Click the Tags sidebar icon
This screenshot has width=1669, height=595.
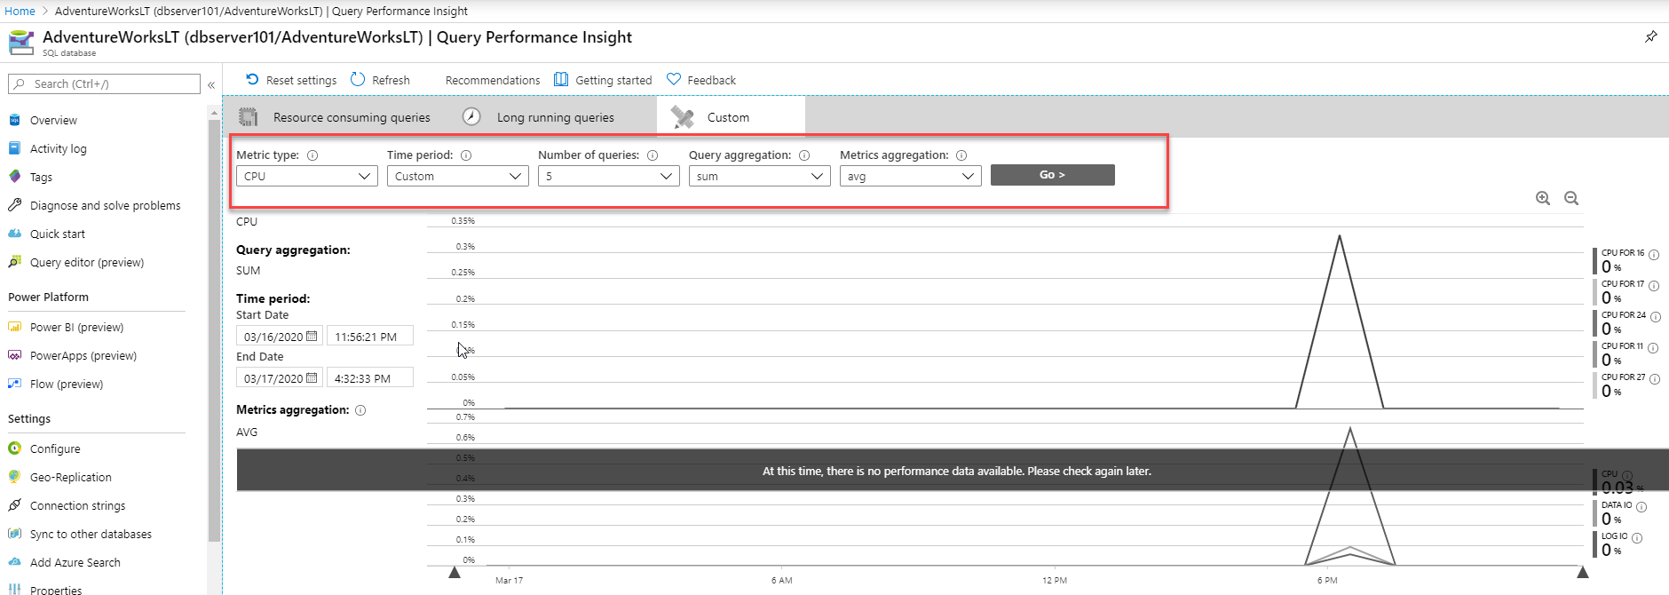pos(14,177)
